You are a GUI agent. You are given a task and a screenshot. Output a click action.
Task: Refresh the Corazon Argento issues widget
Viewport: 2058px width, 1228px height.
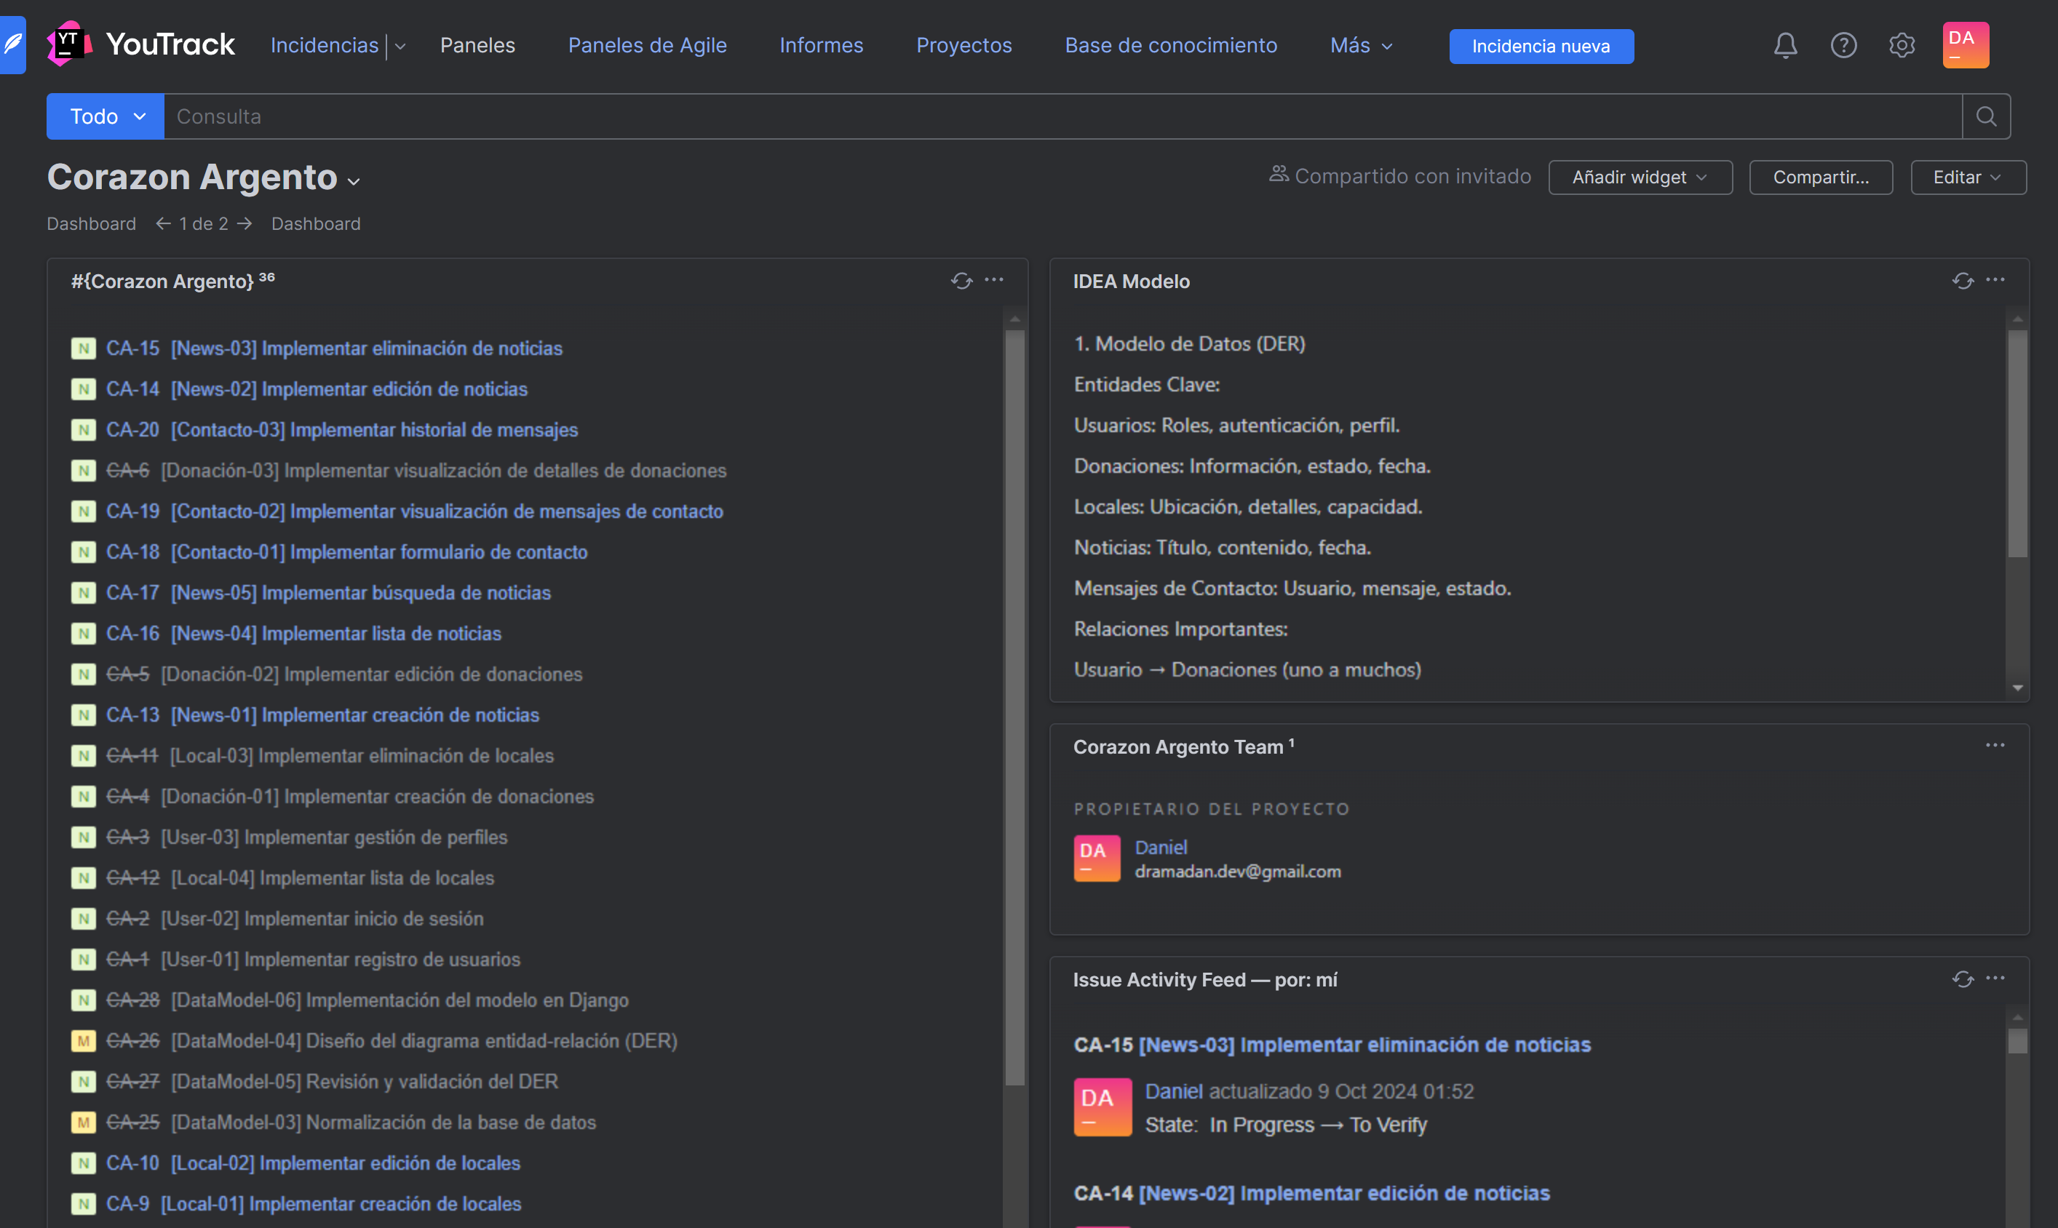coord(961,282)
